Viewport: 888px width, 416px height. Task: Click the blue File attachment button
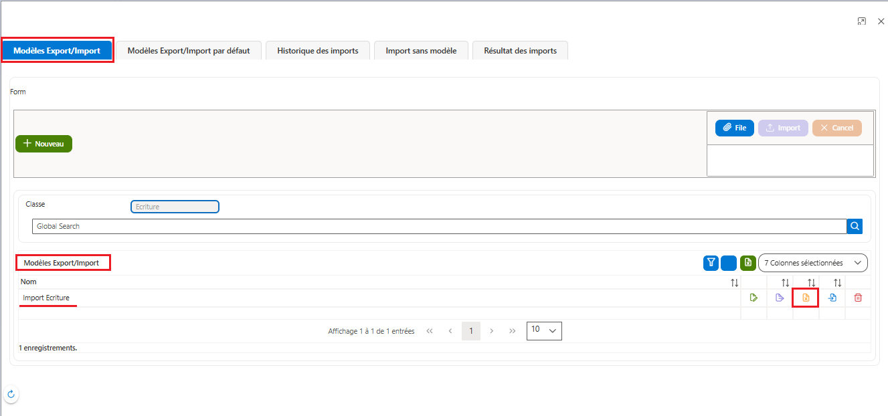pyautogui.click(x=735, y=128)
